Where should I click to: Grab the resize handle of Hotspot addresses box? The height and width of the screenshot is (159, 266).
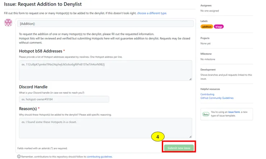click(190, 79)
